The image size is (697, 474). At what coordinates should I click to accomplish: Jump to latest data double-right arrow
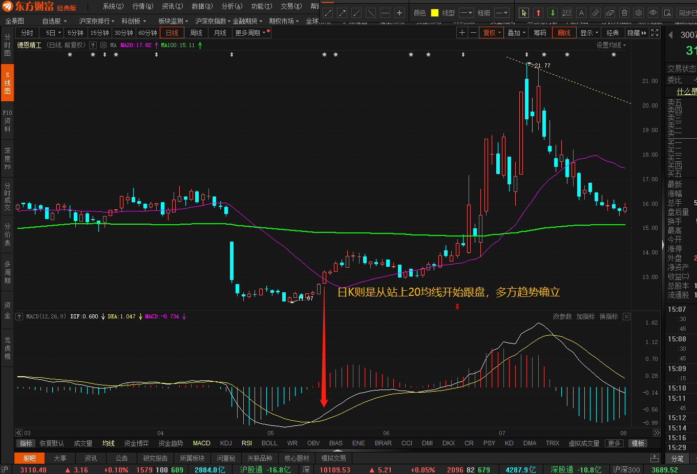click(657, 433)
